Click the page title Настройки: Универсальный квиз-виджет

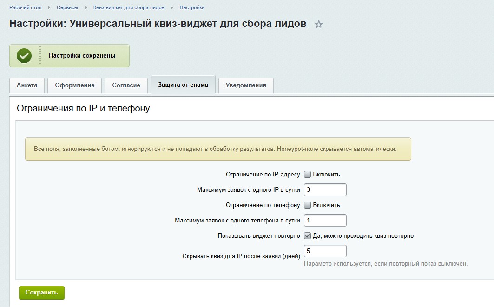click(158, 24)
